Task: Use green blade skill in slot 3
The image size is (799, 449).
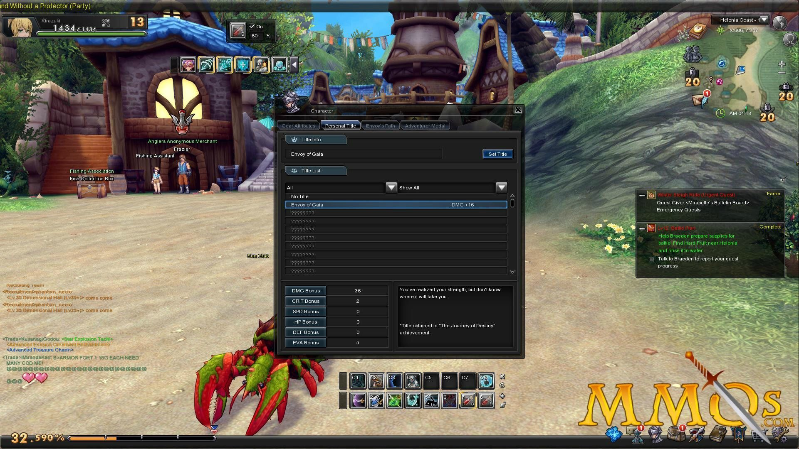Action: pyautogui.click(x=394, y=400)
